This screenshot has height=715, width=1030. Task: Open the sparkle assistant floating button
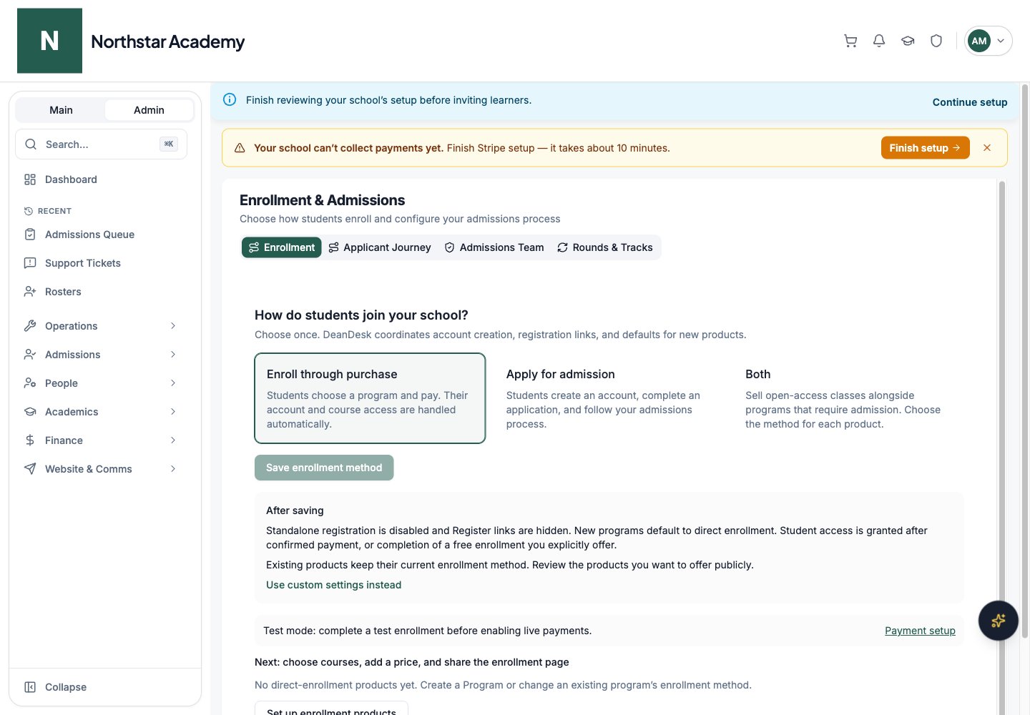998,621
